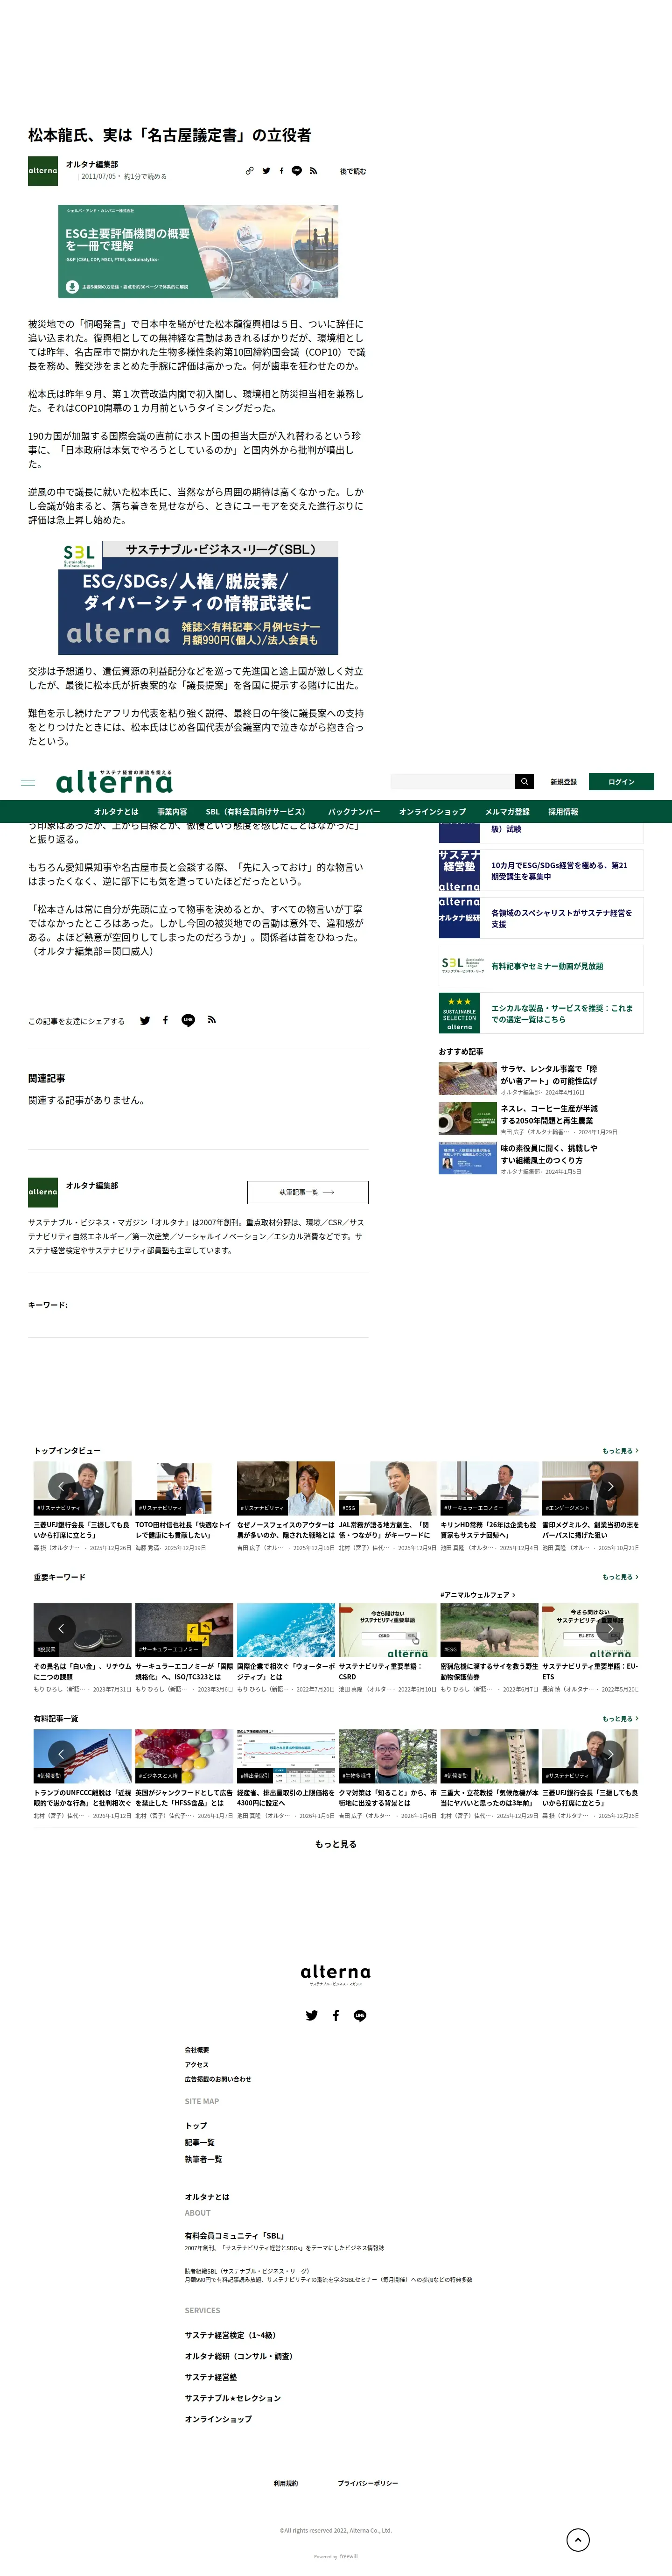Open オンラインショップ nav item
This screenshot has height=2576, width=672.
tap(432, 812)
